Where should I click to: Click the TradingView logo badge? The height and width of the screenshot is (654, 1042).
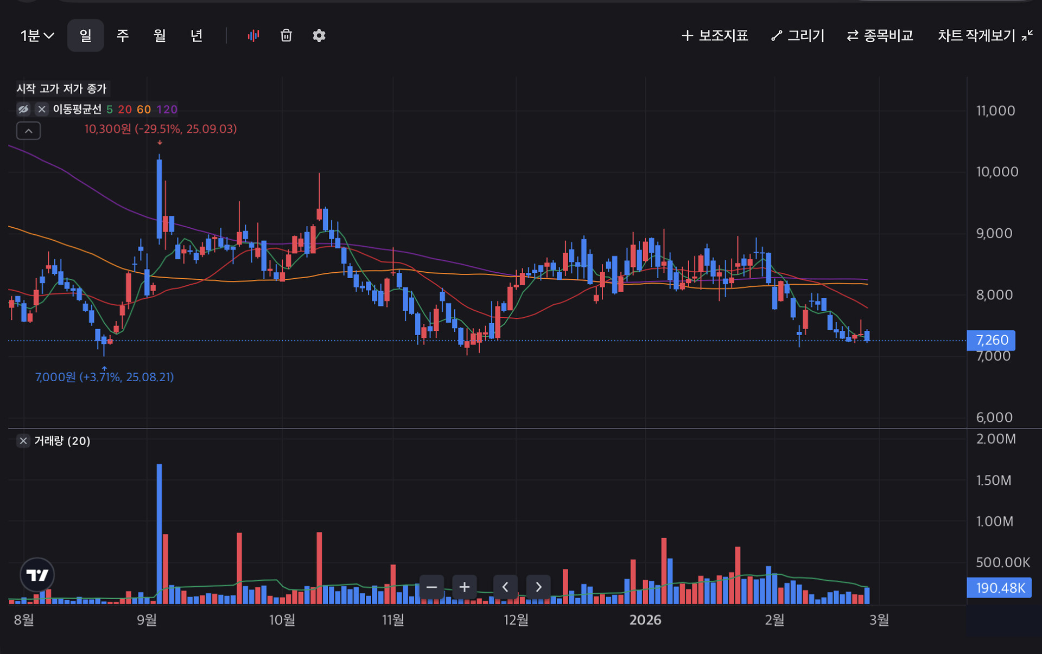[x=37, y=575]
